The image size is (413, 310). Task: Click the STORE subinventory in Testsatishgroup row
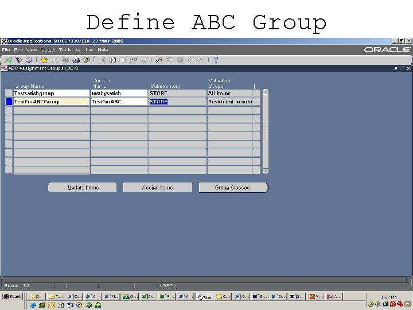[177, 93]
